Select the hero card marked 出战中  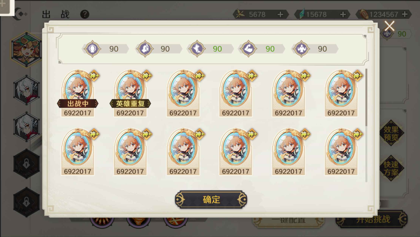[78, 93]
